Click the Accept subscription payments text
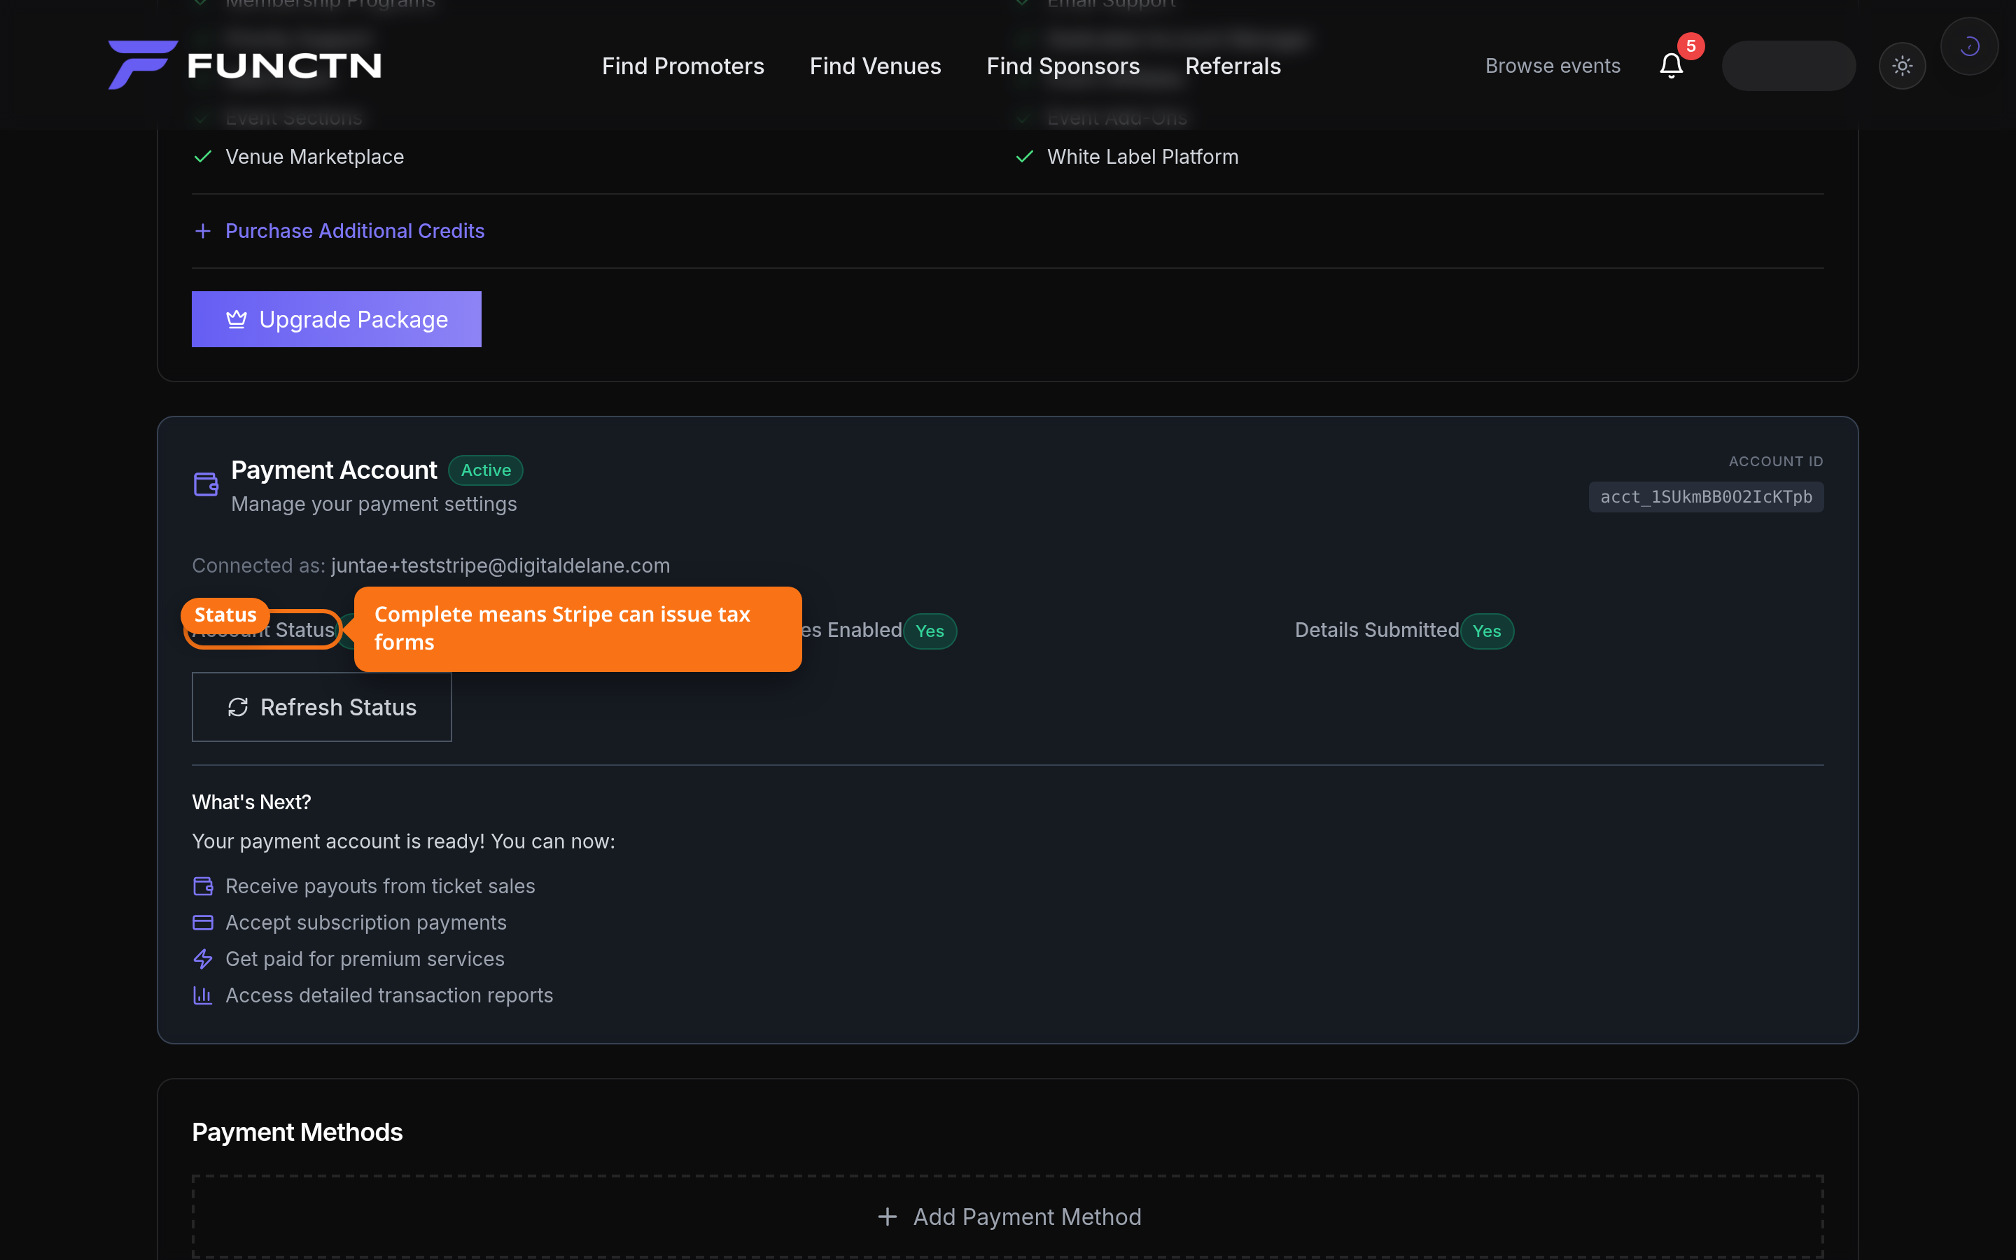Viewport: 2016px width, 1260px height. 365,923
